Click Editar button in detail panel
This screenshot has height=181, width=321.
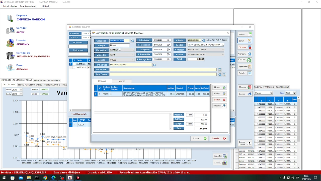tap(219, 94)
